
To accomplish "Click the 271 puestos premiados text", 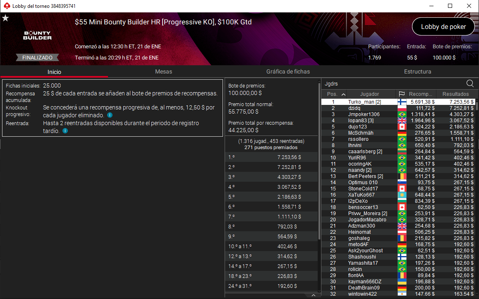I will click(271, 147).
